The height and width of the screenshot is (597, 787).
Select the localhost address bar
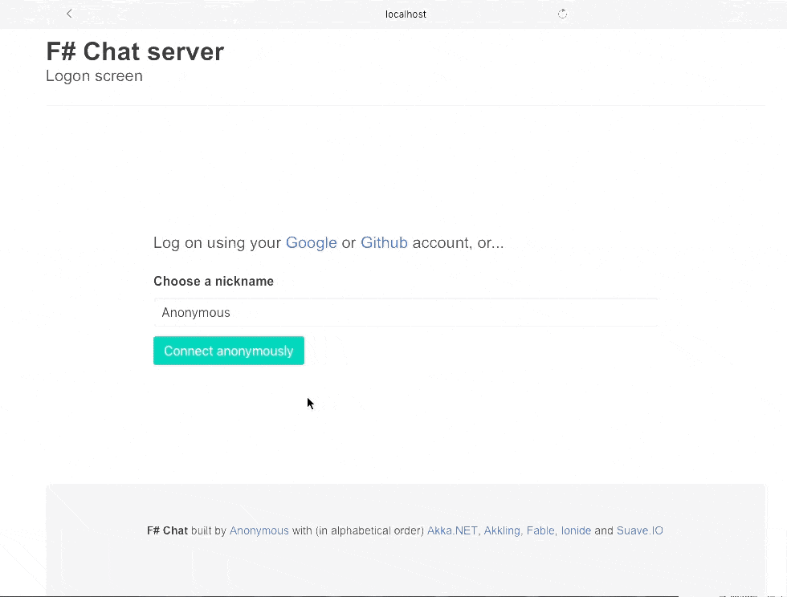406,14
